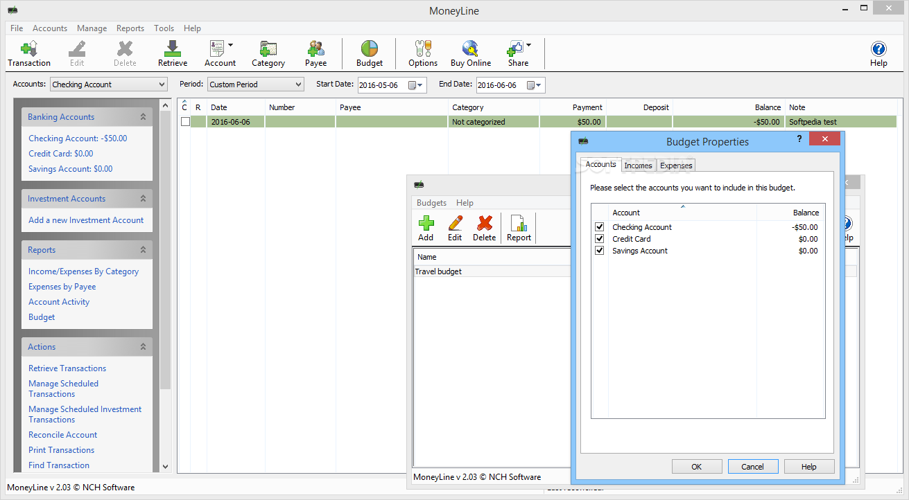Click Add in the Budgets window
The width and height of the screenshot is (909, 500).
point(426,229)
